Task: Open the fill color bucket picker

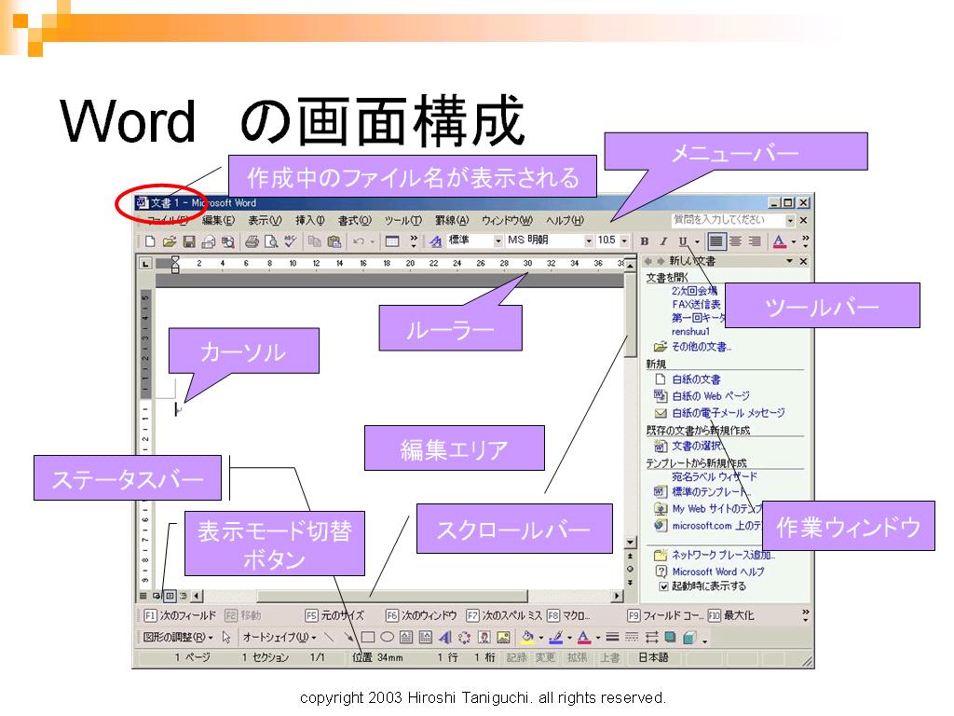Action: [x=527, y=637]
